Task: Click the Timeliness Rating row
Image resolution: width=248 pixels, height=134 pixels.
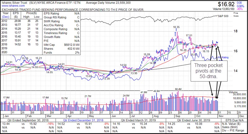Action: pyautogui.click(x=61, y=33)
